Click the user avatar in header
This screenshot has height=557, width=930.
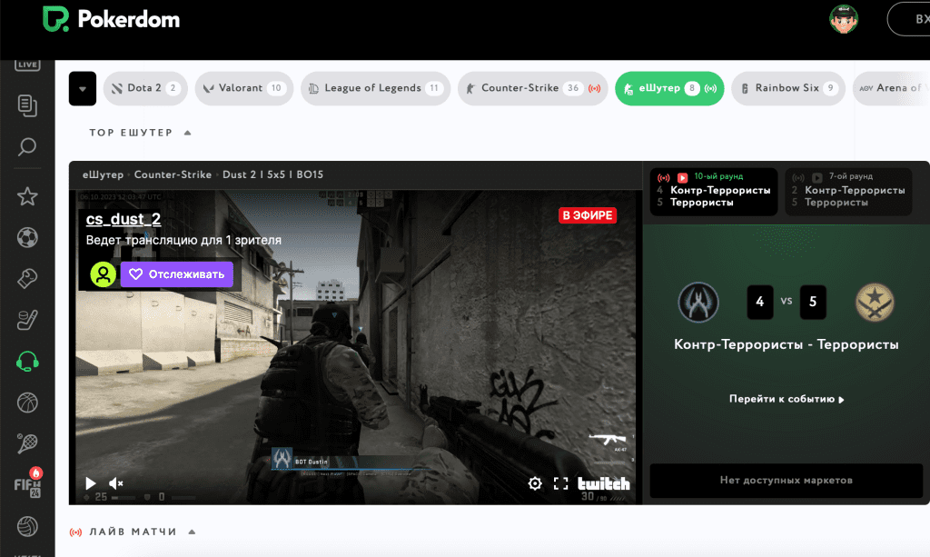844,19
